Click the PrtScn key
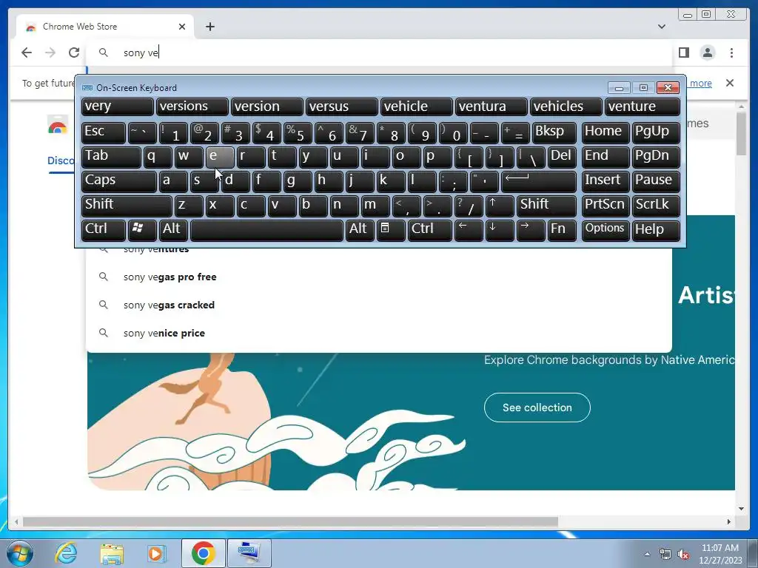 (606, 206)
